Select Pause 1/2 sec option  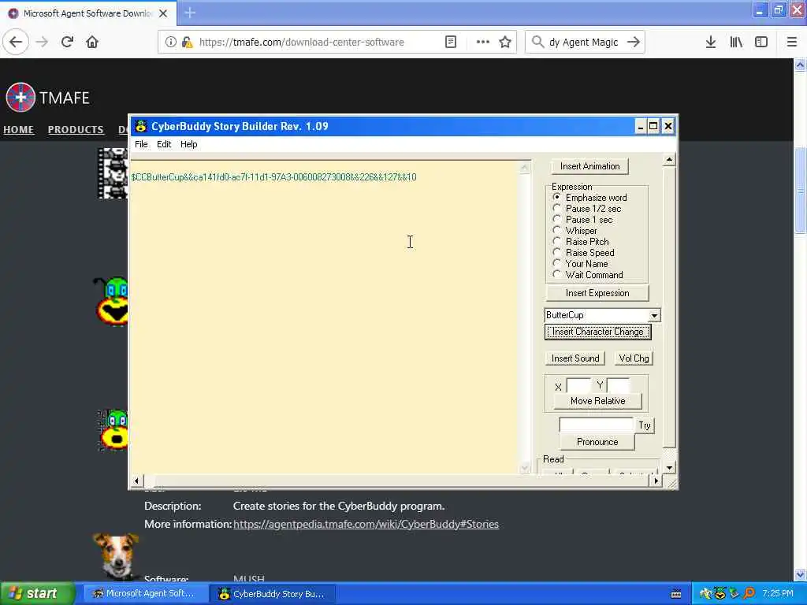tap(557, 208)
